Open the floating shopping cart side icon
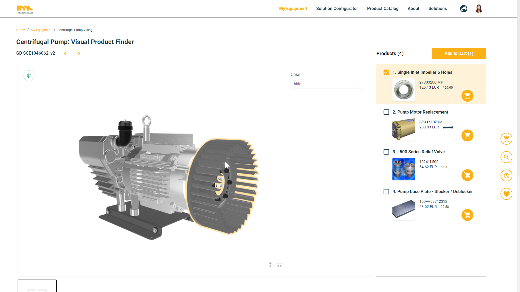520x292 pixels. pyautogui.click(x=506, y=139)
